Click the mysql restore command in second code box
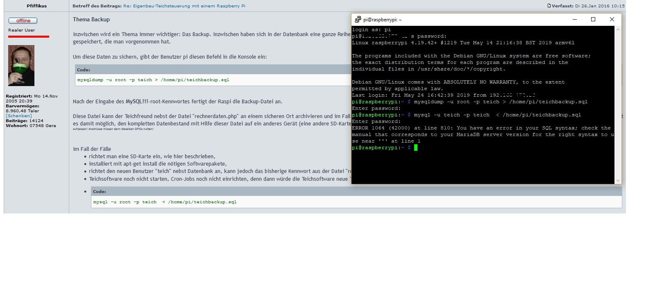Image resolution: width=653 pixels, height=284 pixels. click(165, 202)
